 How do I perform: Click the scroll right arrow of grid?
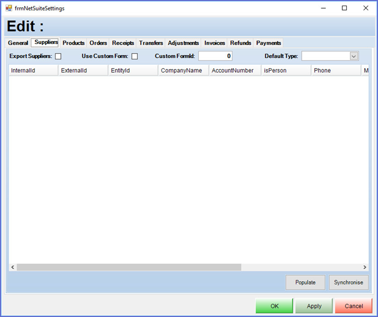364,267
